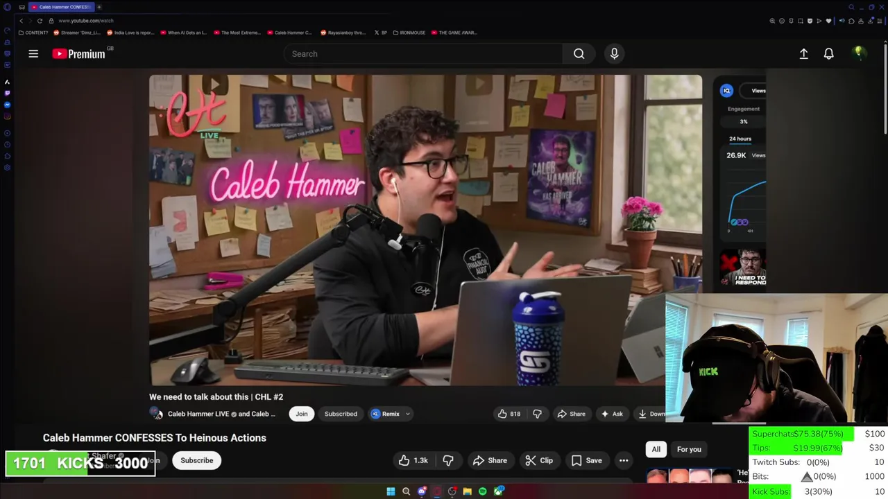Dislike the inner 'CHL #2' video
Screen dimensions: 888x499
tap(537, 414)
